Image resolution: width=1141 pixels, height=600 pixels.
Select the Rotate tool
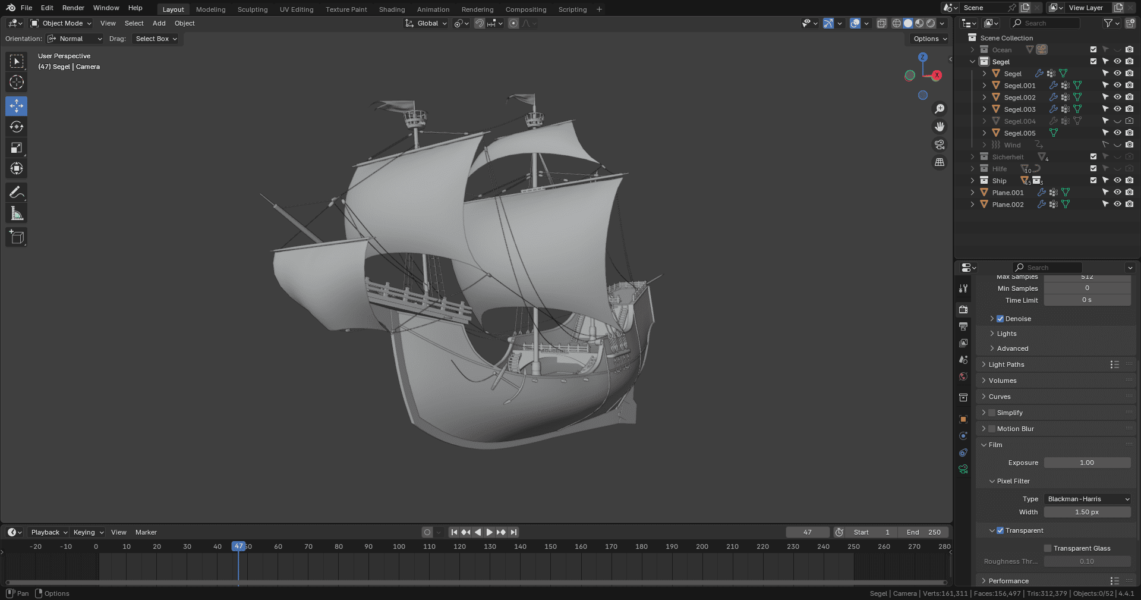point(17,127)
